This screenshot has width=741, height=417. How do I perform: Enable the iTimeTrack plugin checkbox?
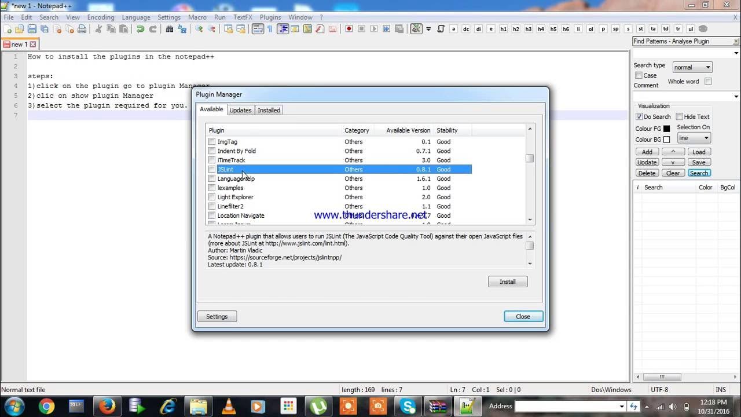pos(212,160)
